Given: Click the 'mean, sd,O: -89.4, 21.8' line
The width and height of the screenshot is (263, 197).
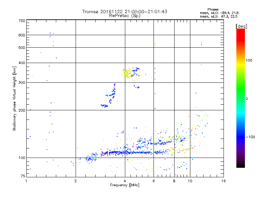Looking at the screenshot, I should pyautogui.click(x=219, y=13).
